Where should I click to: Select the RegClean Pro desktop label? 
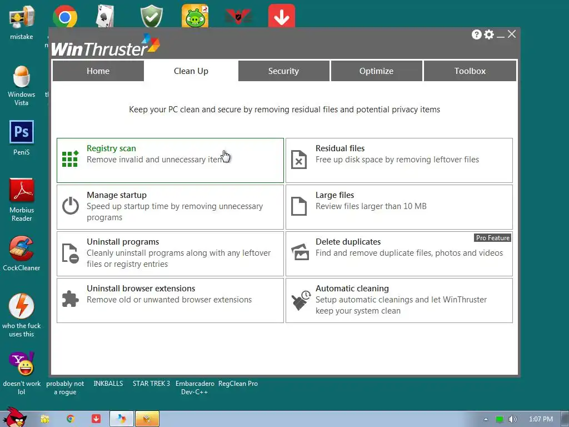[238, 384]
